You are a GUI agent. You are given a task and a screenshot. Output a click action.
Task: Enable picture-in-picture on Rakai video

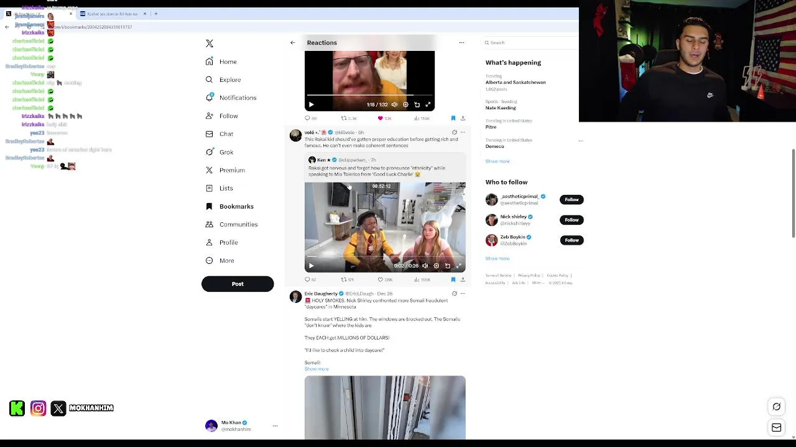pos(447,266)
